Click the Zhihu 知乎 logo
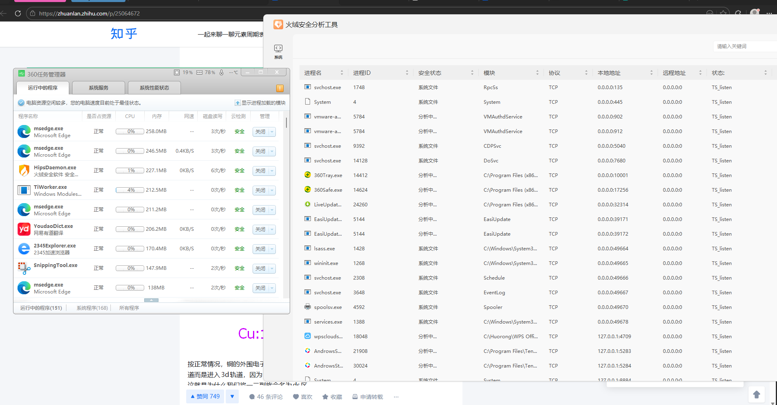The image size is (777, 405). click(x=124, y=34)
